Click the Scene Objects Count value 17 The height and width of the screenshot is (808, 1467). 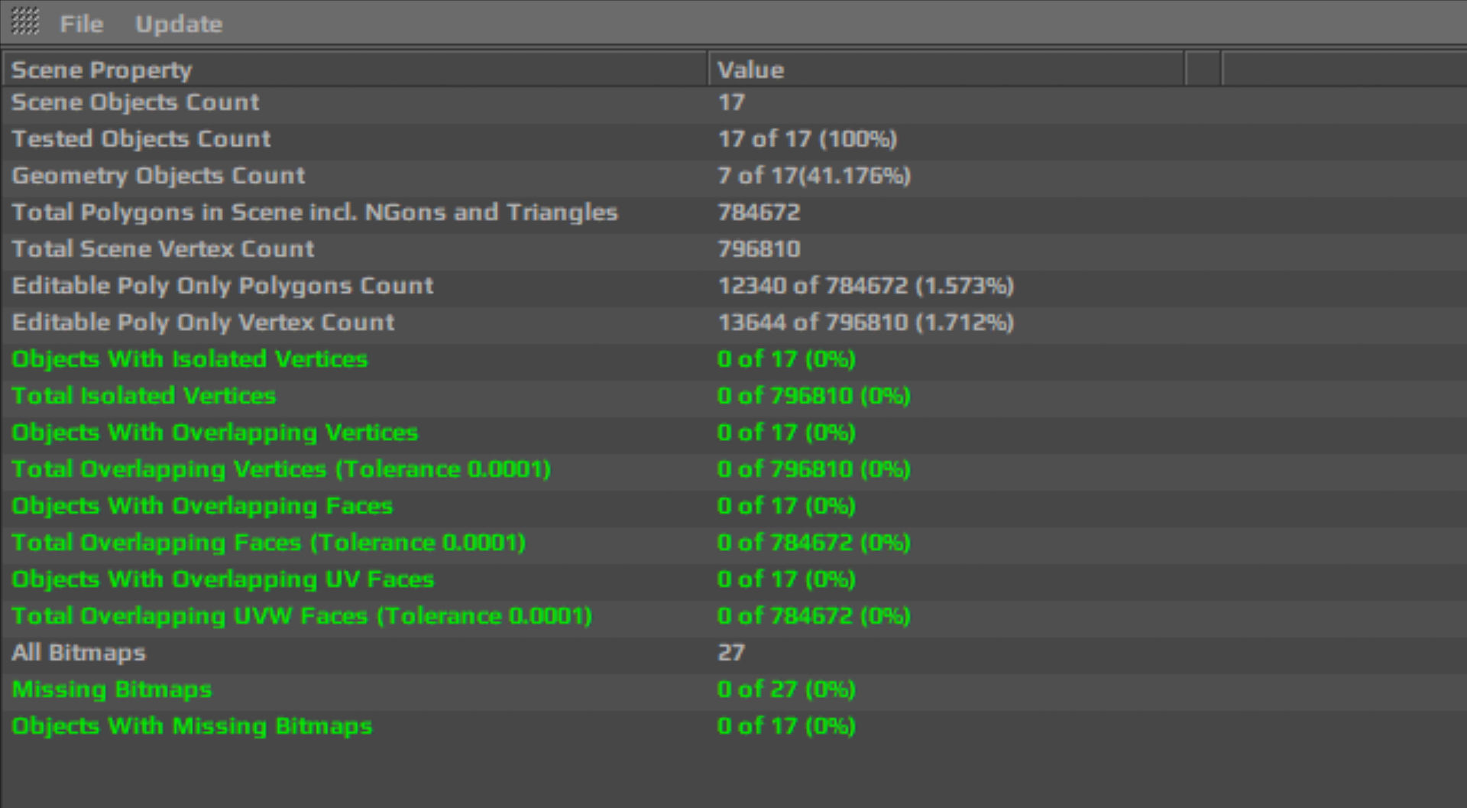(x=731, y=102)
